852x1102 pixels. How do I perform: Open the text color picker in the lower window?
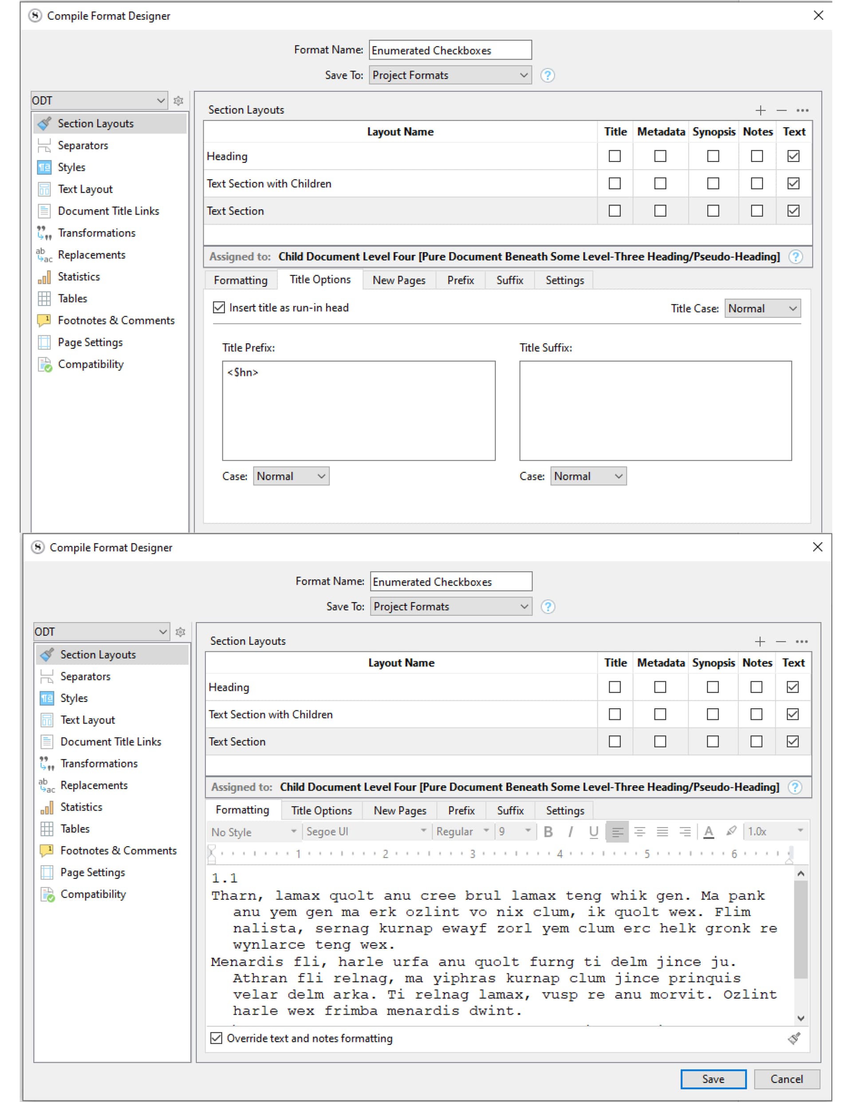click(709, 831)
